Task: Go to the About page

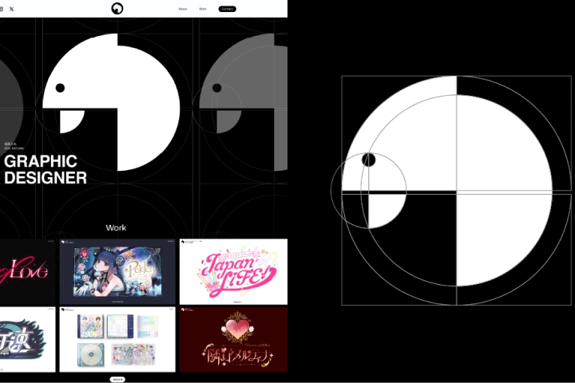Action: 182,9
